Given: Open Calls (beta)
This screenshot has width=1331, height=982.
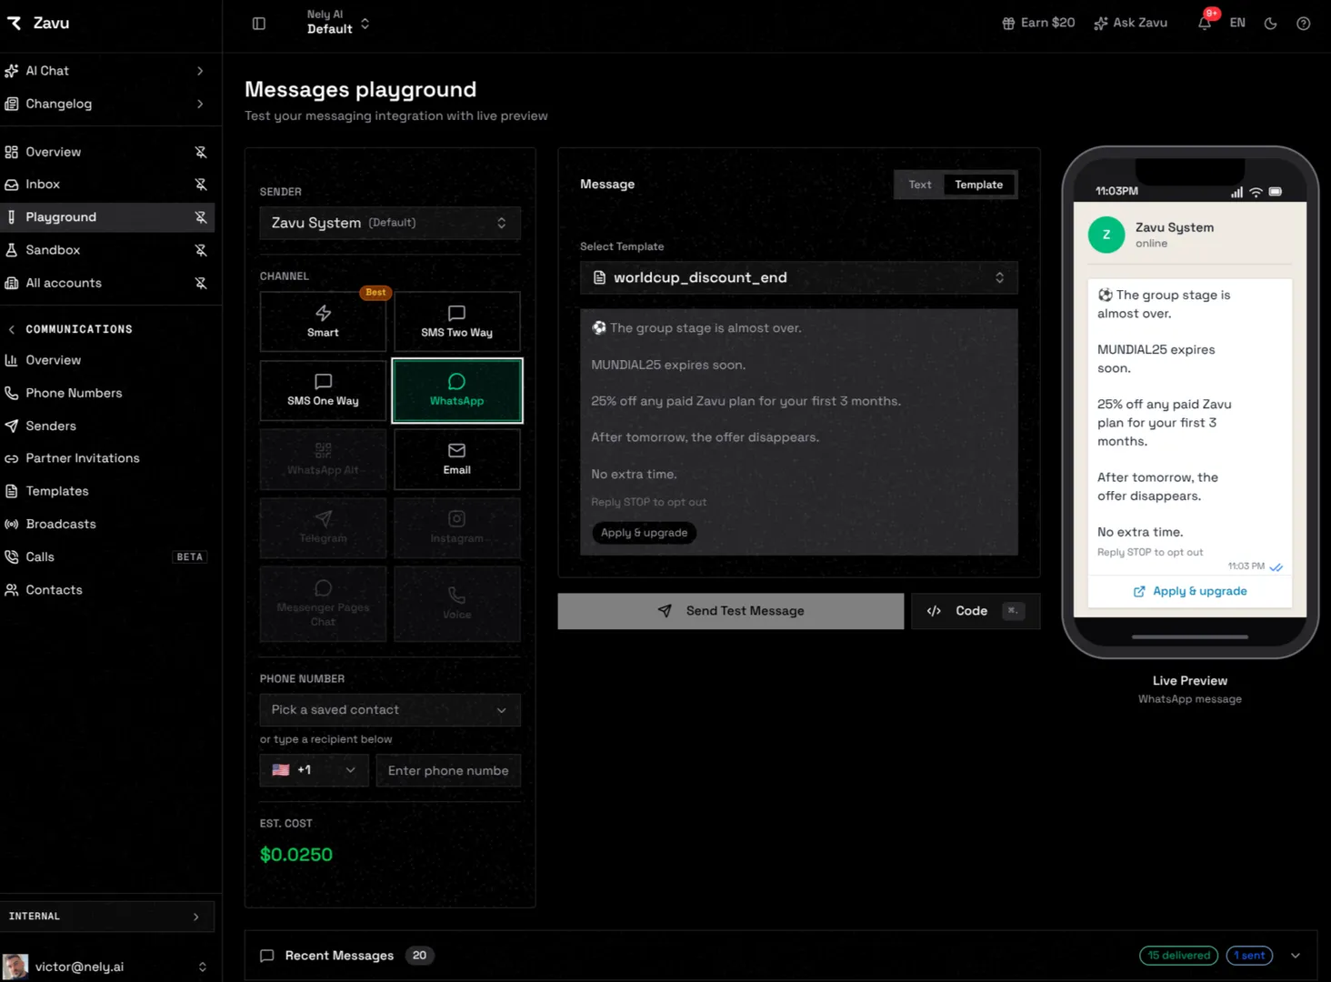Looking at the screenshot, I should tap(107, 556).
